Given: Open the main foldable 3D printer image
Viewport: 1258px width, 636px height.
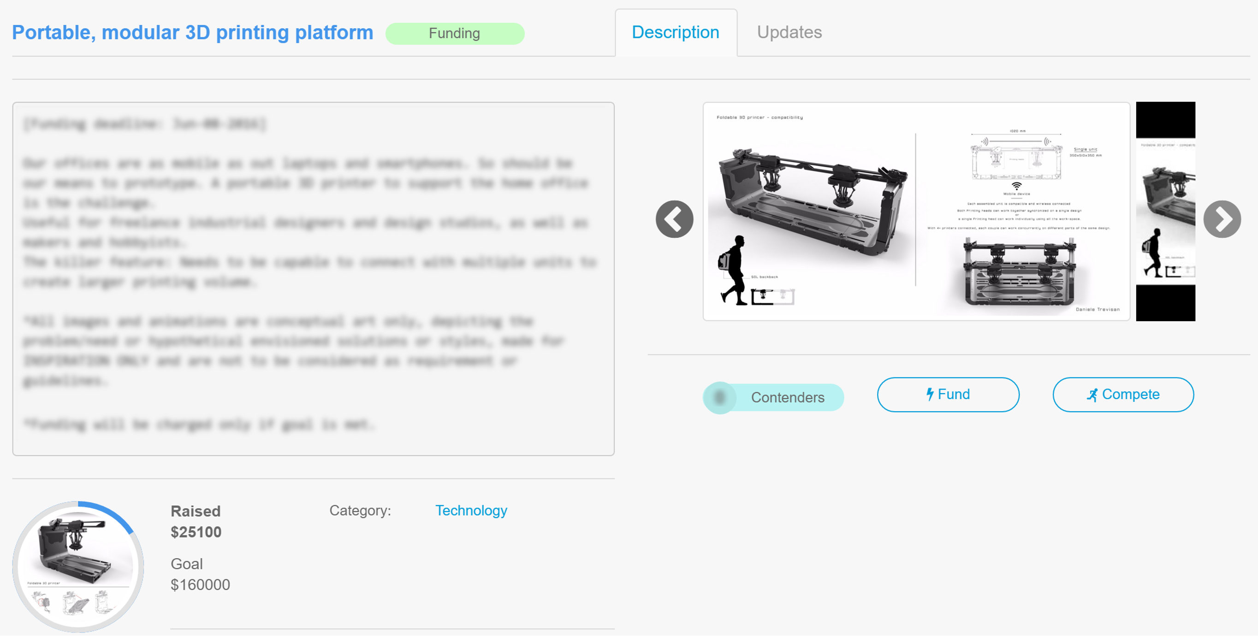Looking at the screenshot, I should pyautogui.click(x=916, y=212).
